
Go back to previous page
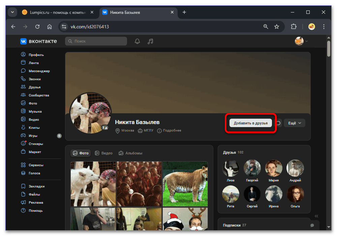(13, 27)
